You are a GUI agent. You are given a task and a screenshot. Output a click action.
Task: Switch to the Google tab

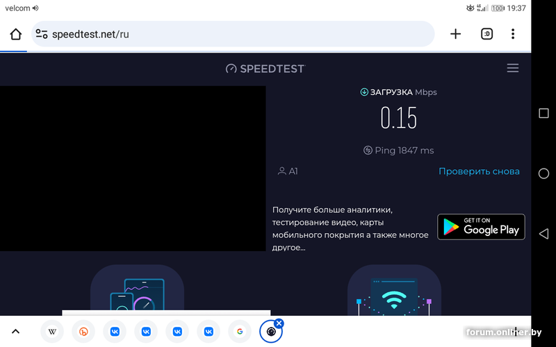[240, 332]
